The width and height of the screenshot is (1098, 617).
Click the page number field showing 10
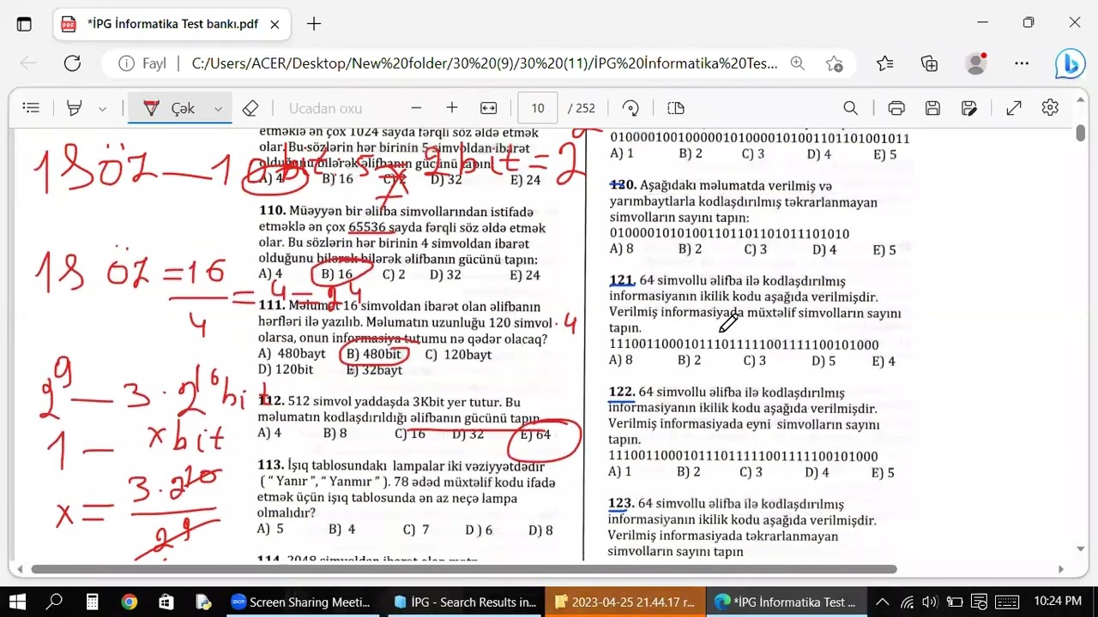click(538, 108)
